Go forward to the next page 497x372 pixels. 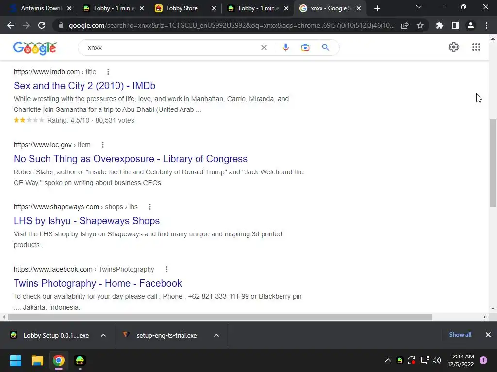tap(26, 25)
